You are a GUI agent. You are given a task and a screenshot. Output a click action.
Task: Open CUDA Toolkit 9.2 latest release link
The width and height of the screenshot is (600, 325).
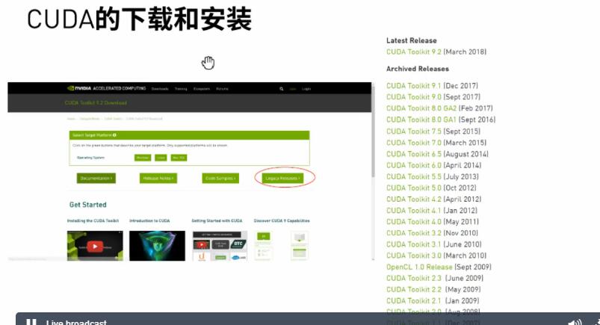click(x=414, y=52)
